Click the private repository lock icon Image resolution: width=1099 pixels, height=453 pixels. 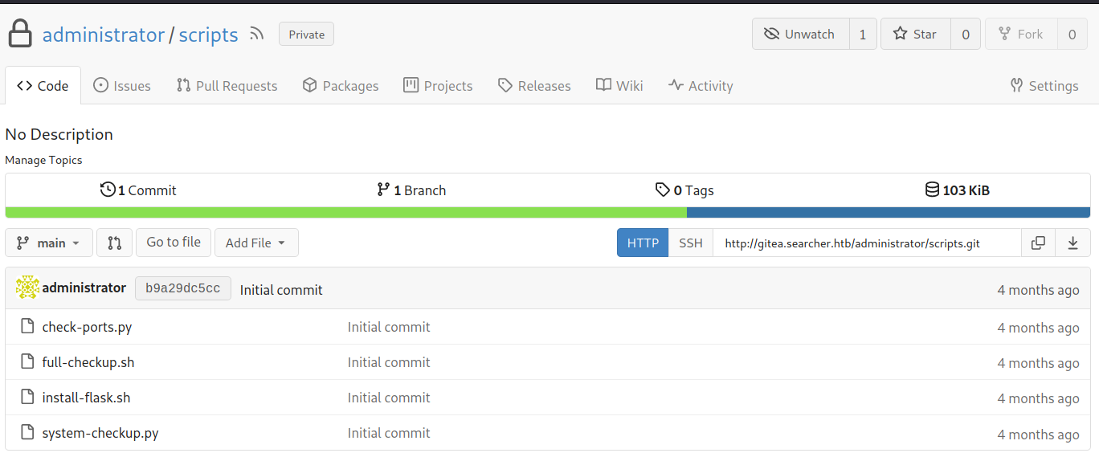pos(20,35)
